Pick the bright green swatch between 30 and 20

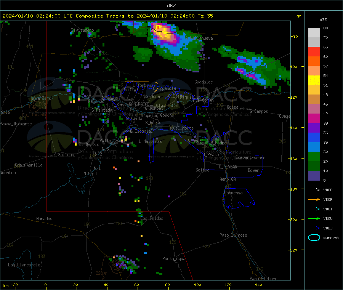point(314,156)
